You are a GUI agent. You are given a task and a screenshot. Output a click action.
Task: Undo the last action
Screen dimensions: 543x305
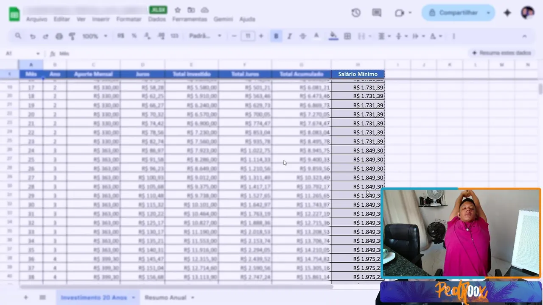[x=32, y=36]
